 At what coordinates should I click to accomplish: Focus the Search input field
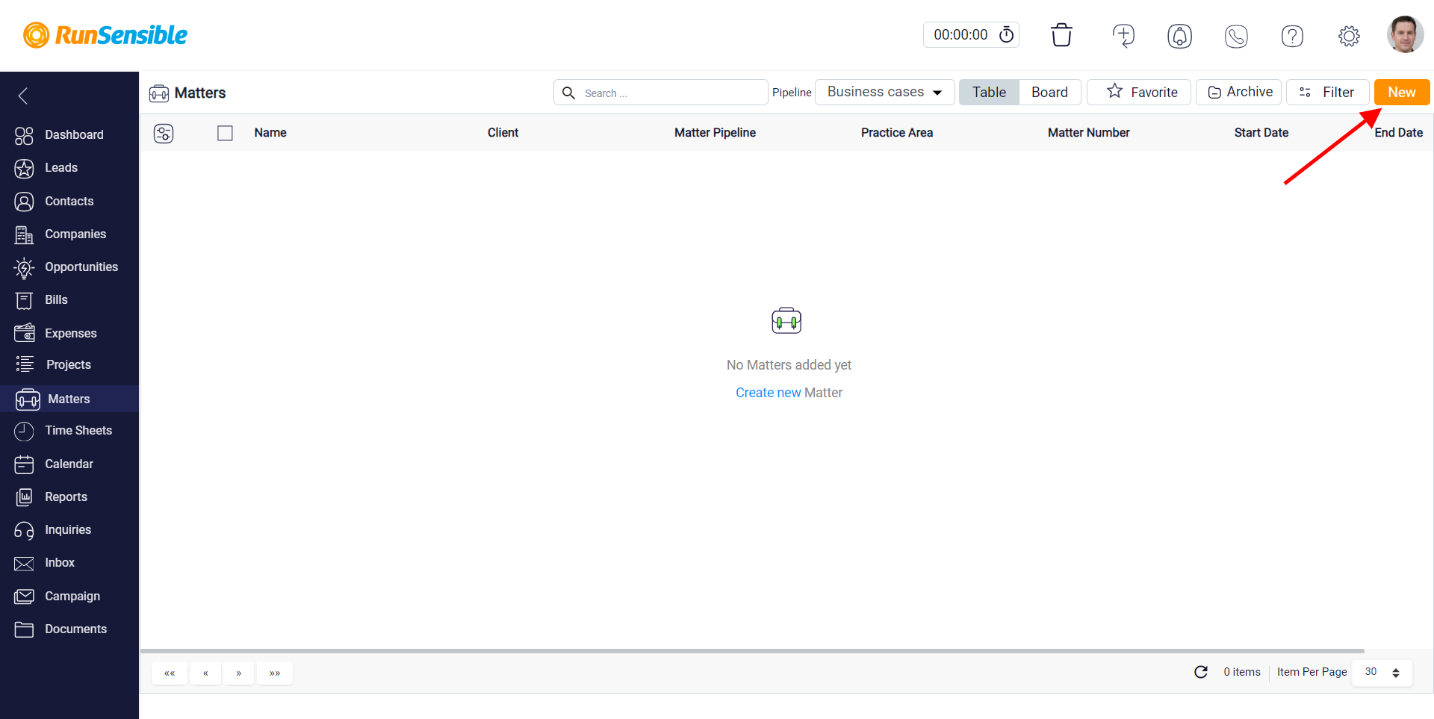coord(661,93)
